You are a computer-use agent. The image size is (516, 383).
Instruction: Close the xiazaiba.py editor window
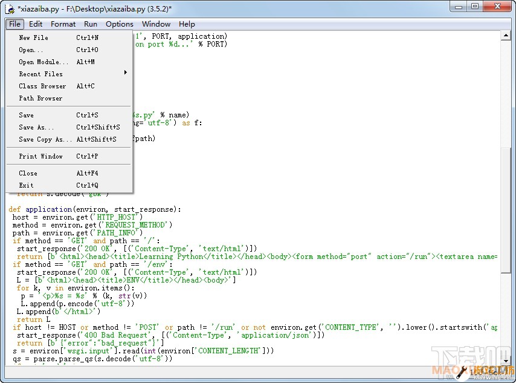coord(498,6)
